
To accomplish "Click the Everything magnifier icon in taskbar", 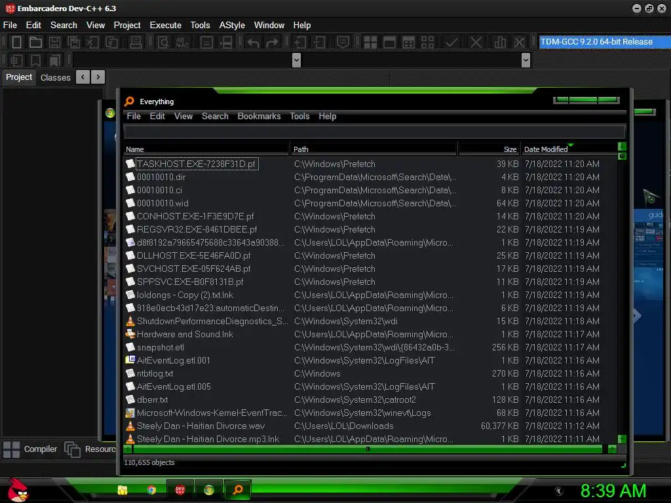I will click(x=237, y=489).
